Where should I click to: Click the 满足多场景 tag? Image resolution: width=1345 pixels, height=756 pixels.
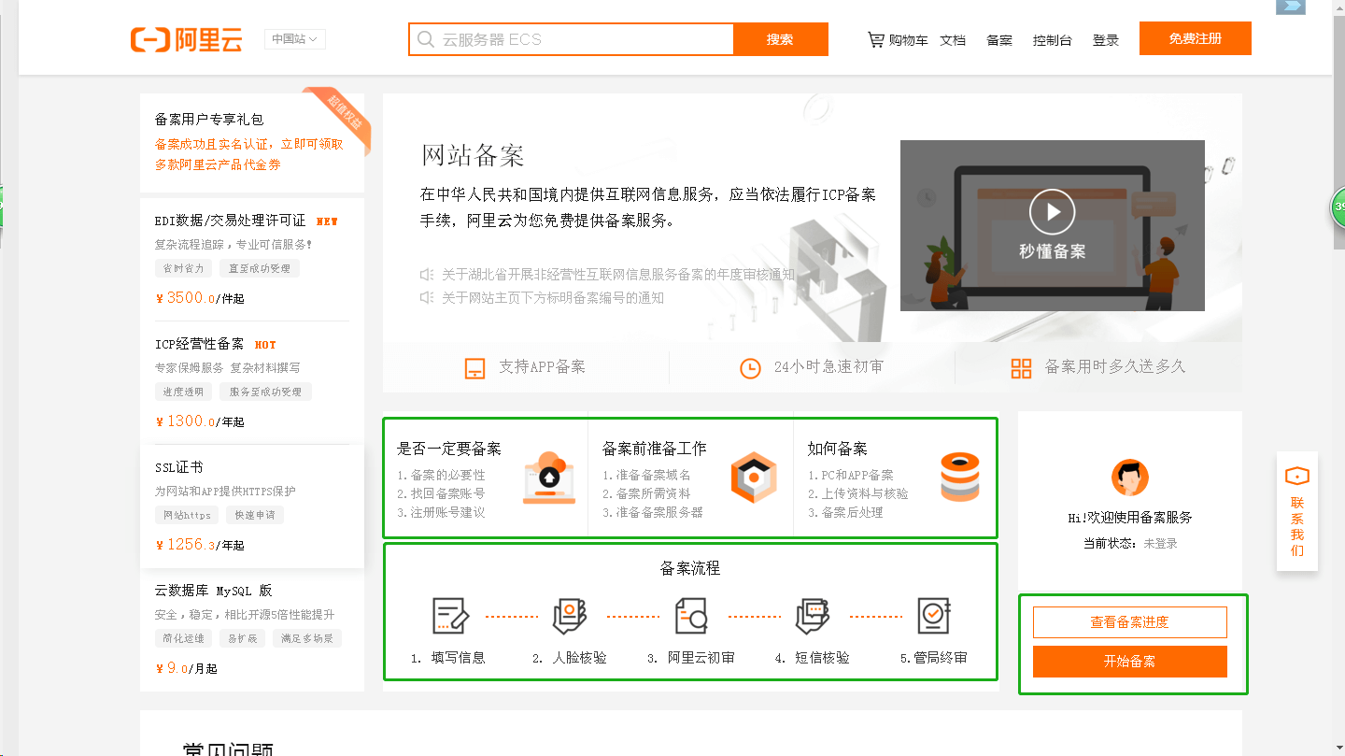pos(308,638)
